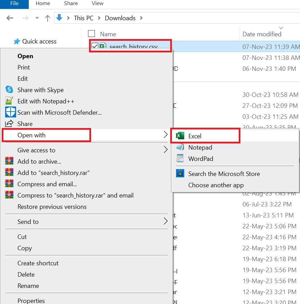This screenshot has height=304, width=300.
Task: Click the Microsoft Store icon
Action: (180, 174)
